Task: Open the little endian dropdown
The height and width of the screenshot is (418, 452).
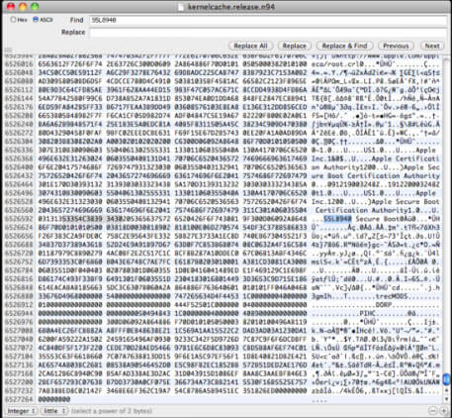Action: pyautogui.click(x=54, y=411)
